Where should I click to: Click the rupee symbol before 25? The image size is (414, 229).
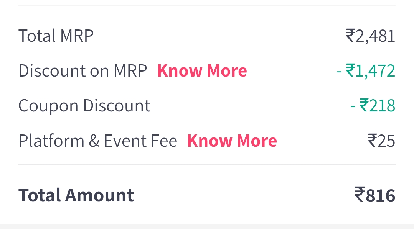pos(372,141)
